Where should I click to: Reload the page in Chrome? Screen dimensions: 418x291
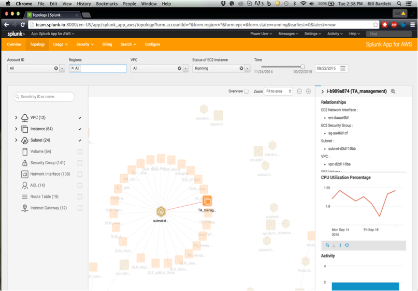pyautogui.click(x=23, y=25)
